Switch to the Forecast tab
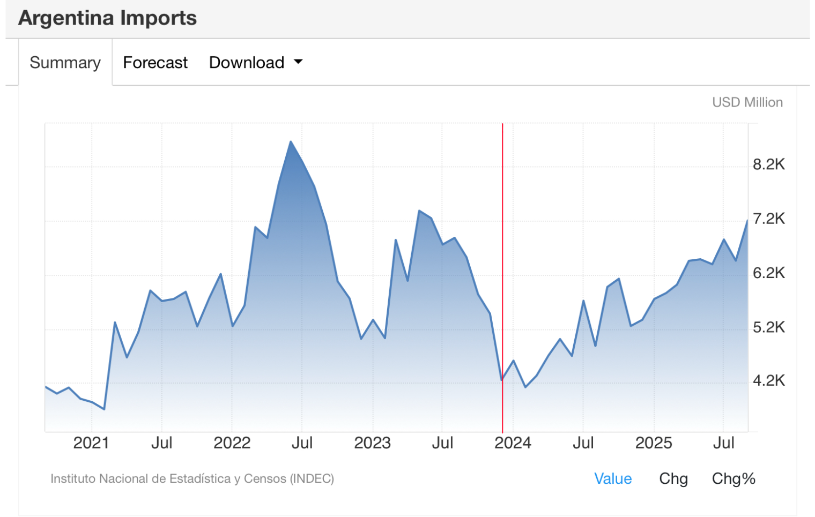This screenshot has width=815, height=517. pyautogui.click(x=155, y=63)
